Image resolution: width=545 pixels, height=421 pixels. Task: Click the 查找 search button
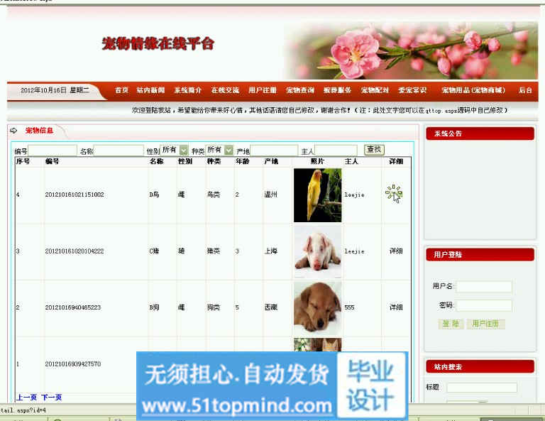(x=374, y=150)
